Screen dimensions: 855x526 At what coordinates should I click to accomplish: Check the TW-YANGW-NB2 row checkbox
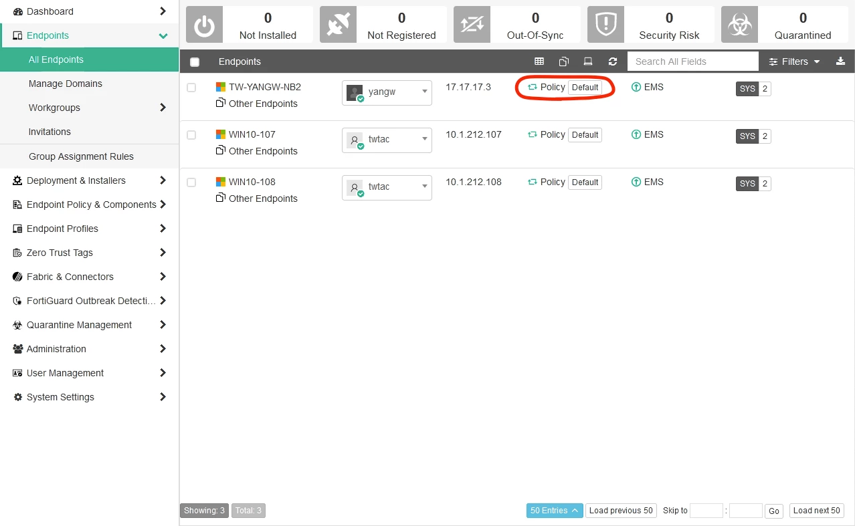(191, 88)
